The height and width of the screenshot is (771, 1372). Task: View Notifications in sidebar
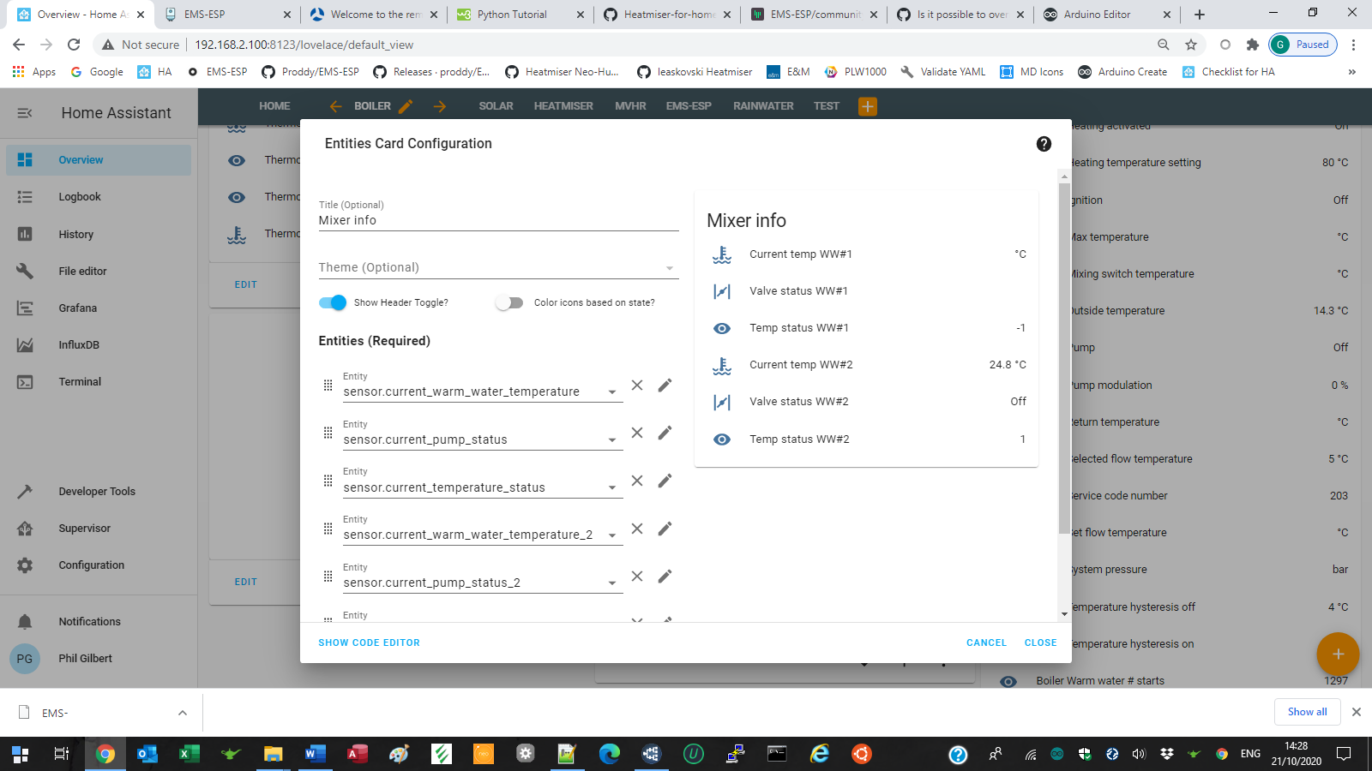[99, 621]
